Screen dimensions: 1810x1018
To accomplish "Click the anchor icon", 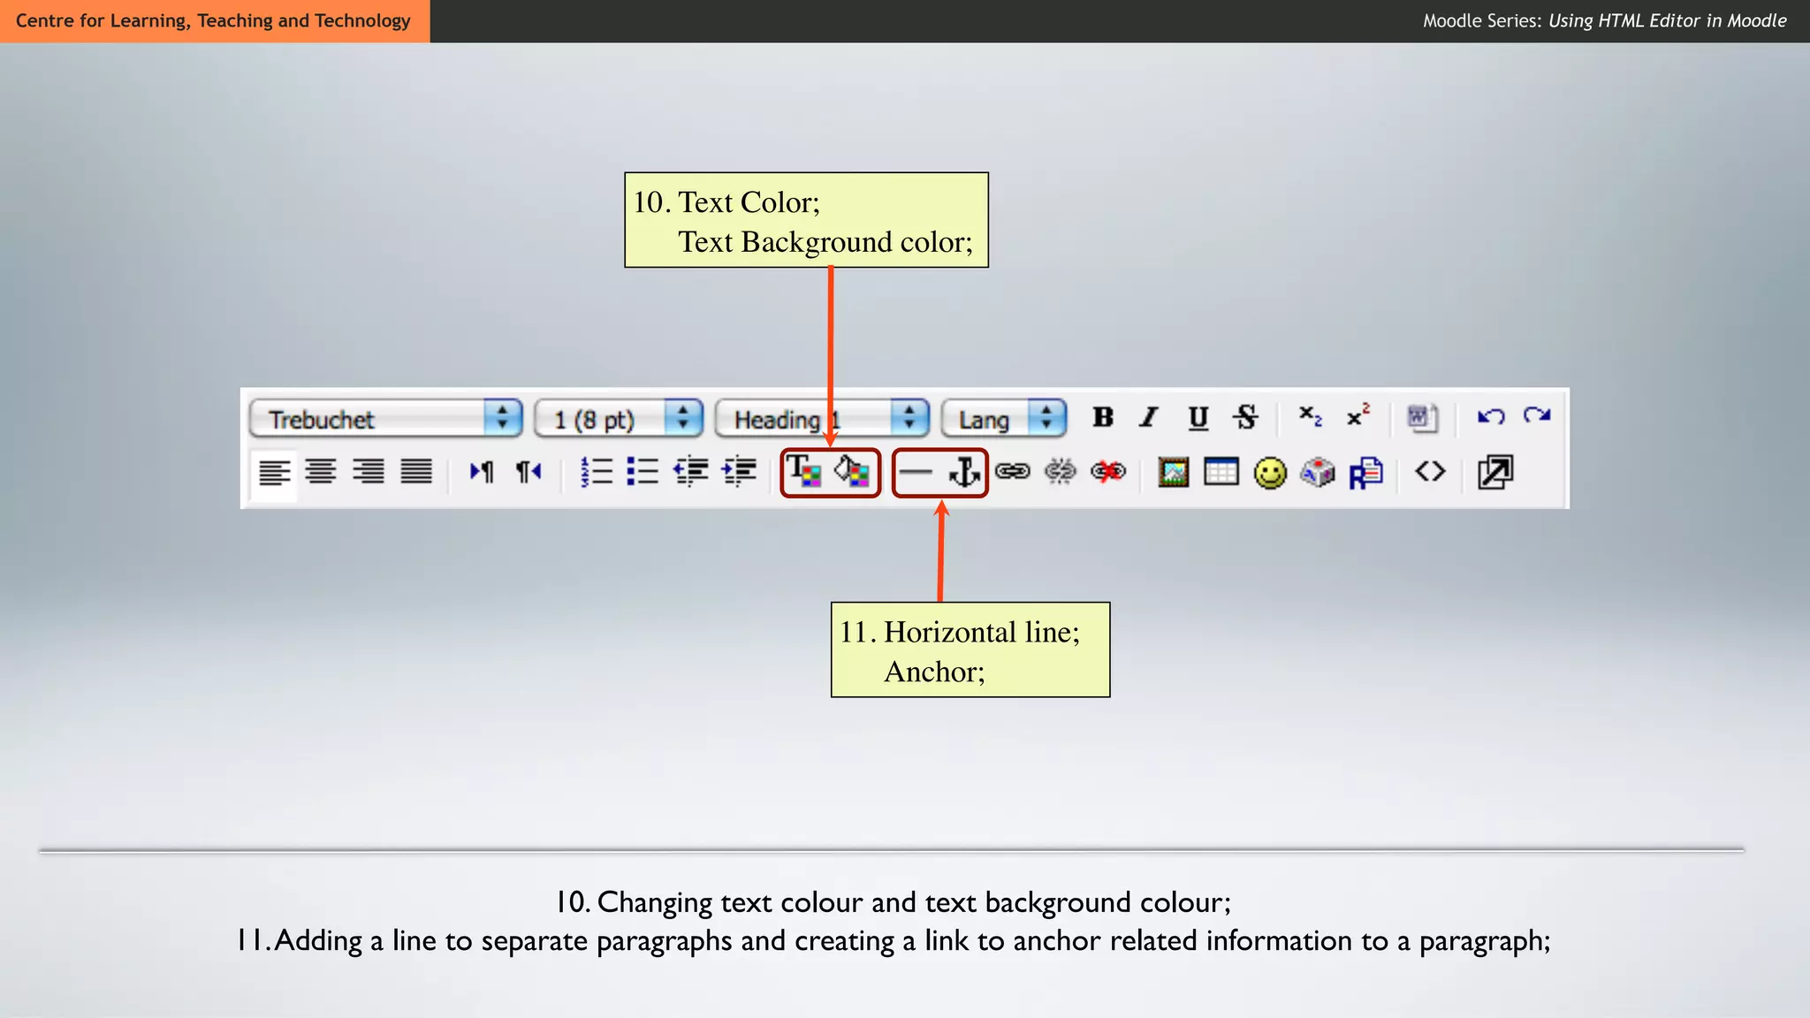I will click(x=964, y=472).
